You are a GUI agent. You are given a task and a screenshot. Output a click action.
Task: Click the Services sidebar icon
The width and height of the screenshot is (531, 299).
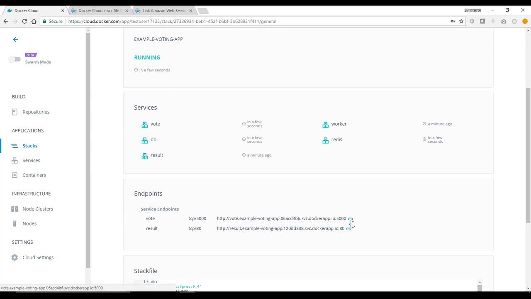(15, 160)
